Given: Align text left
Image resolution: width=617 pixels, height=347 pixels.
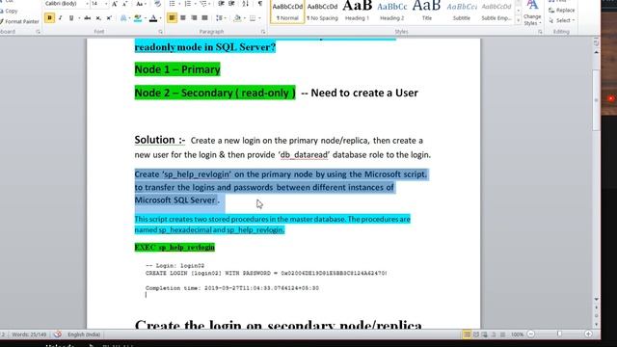Looking at the screenshot, I should pyautogui.click(x=172, y=18).
